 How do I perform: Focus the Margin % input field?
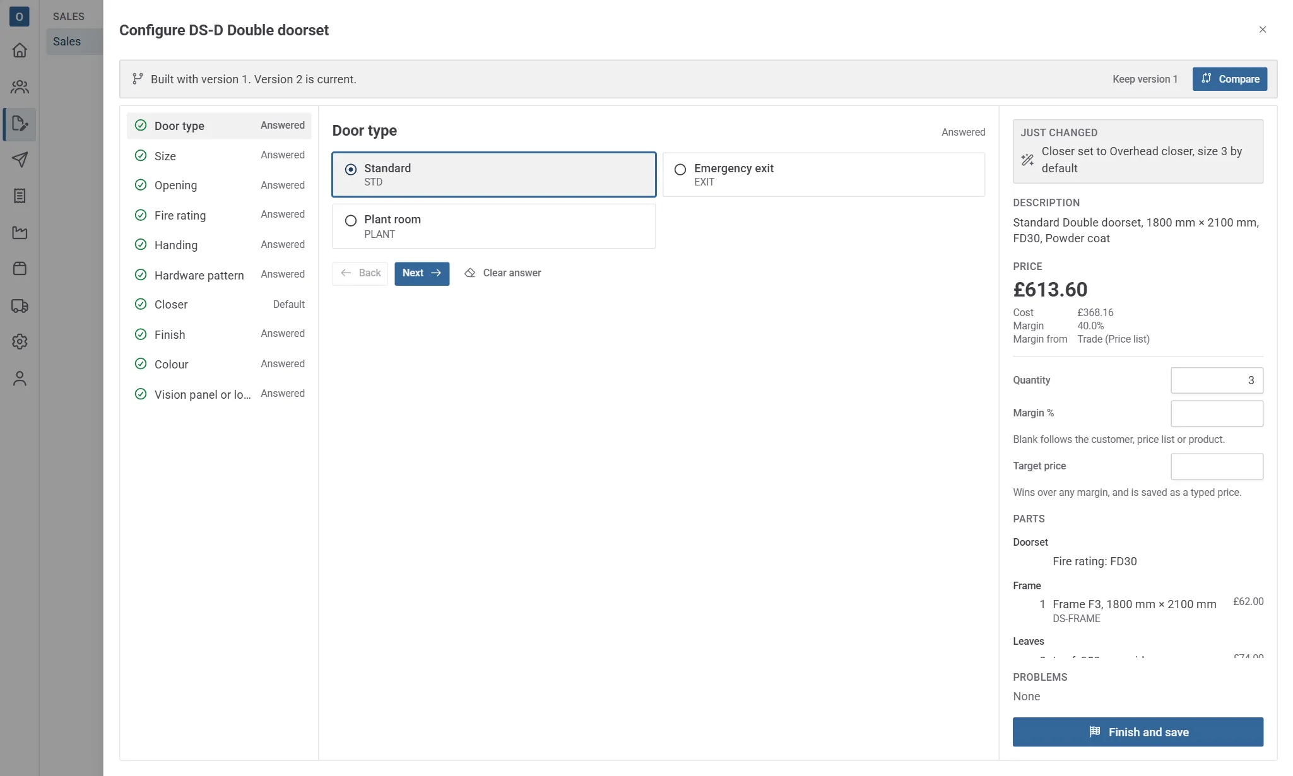pos(1217,413)
